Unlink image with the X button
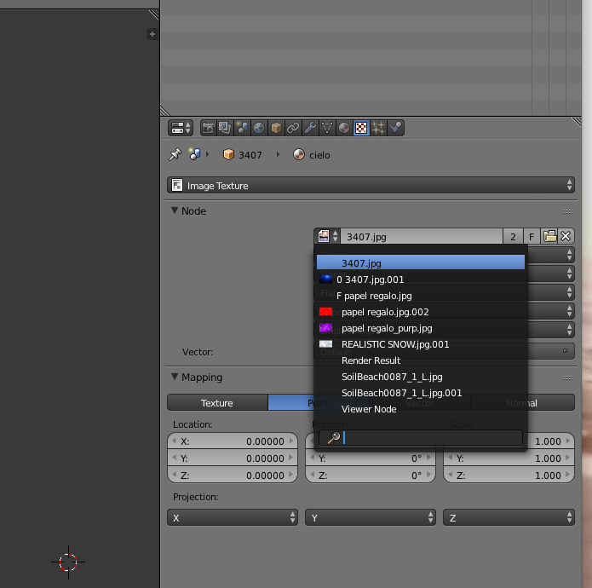Screen dimensions: 592x588 point(566,237)
